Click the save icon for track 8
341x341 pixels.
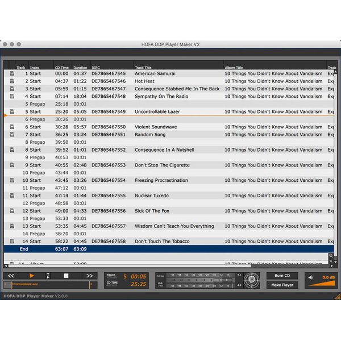pos(11,150)
